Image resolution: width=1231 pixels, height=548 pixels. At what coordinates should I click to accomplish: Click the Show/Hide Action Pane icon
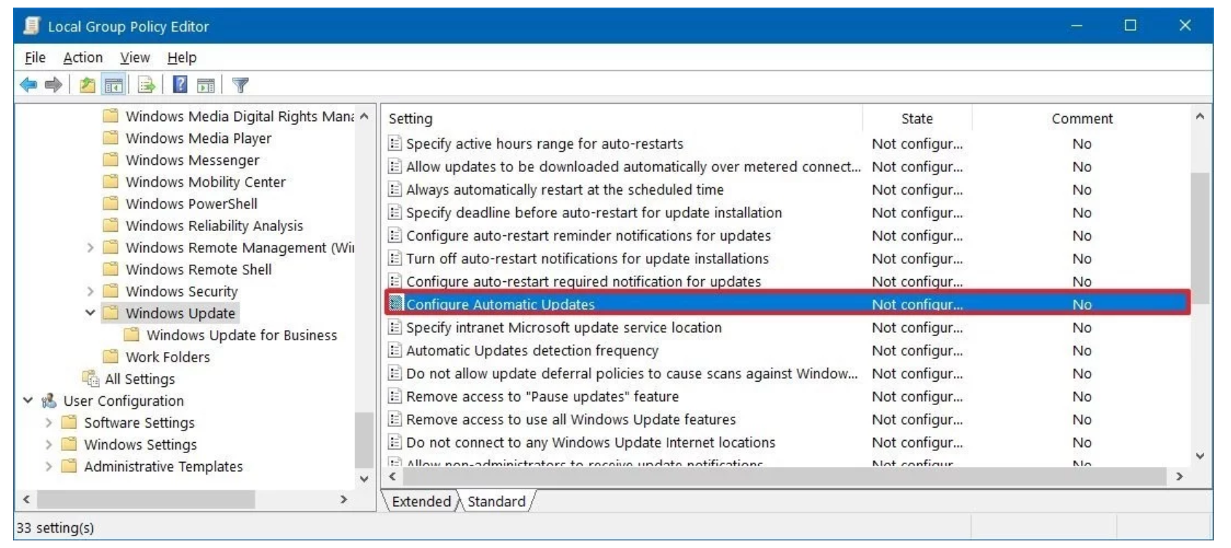[x=206, y=85]
